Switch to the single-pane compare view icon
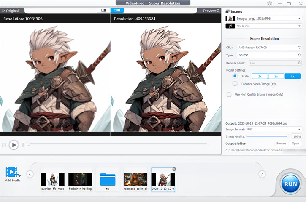This screenshot has width=306, height=202. click(x=103, y=10)
